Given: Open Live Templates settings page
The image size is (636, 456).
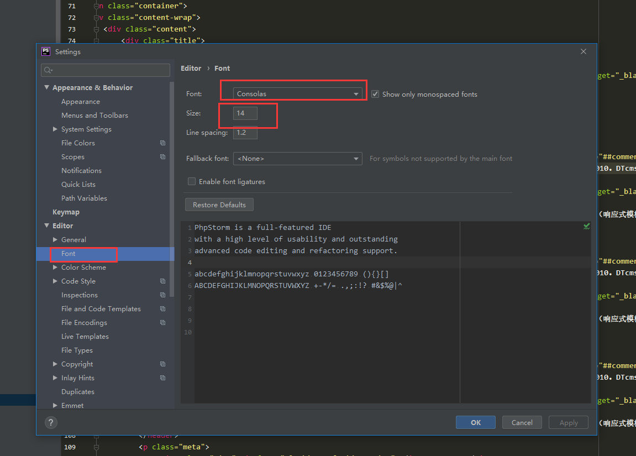Looking at the screenshot, I should click(x=85, y=336).
